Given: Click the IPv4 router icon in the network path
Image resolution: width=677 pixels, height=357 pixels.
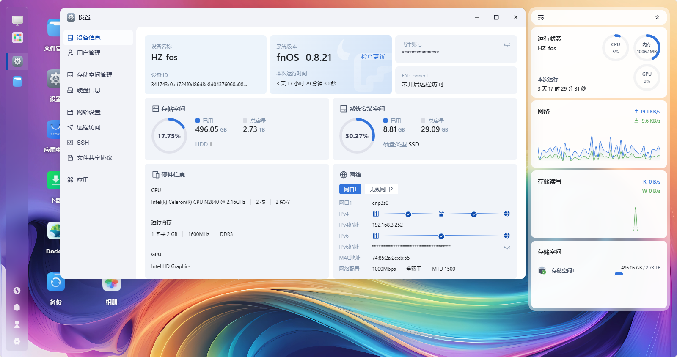Looking at the screenshot, I should tap(441, 214).
